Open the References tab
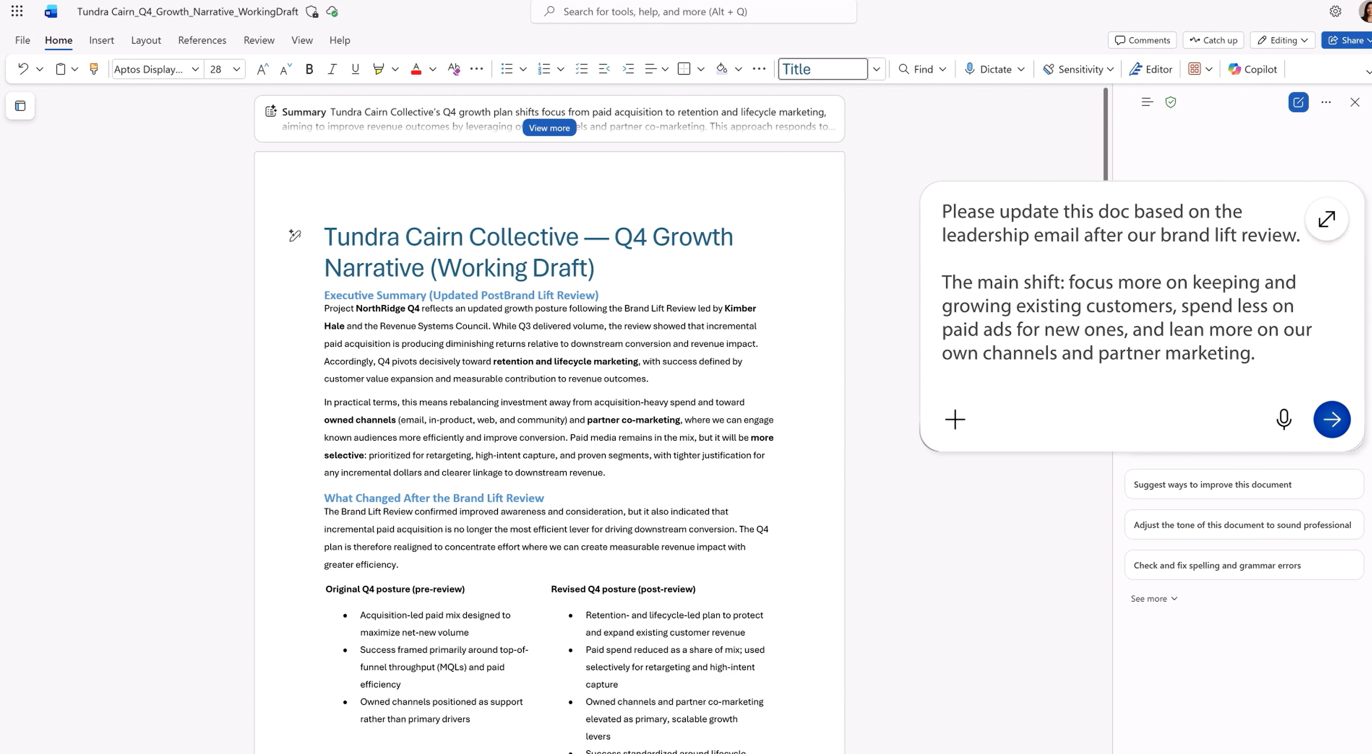 (x=202, y=40)
